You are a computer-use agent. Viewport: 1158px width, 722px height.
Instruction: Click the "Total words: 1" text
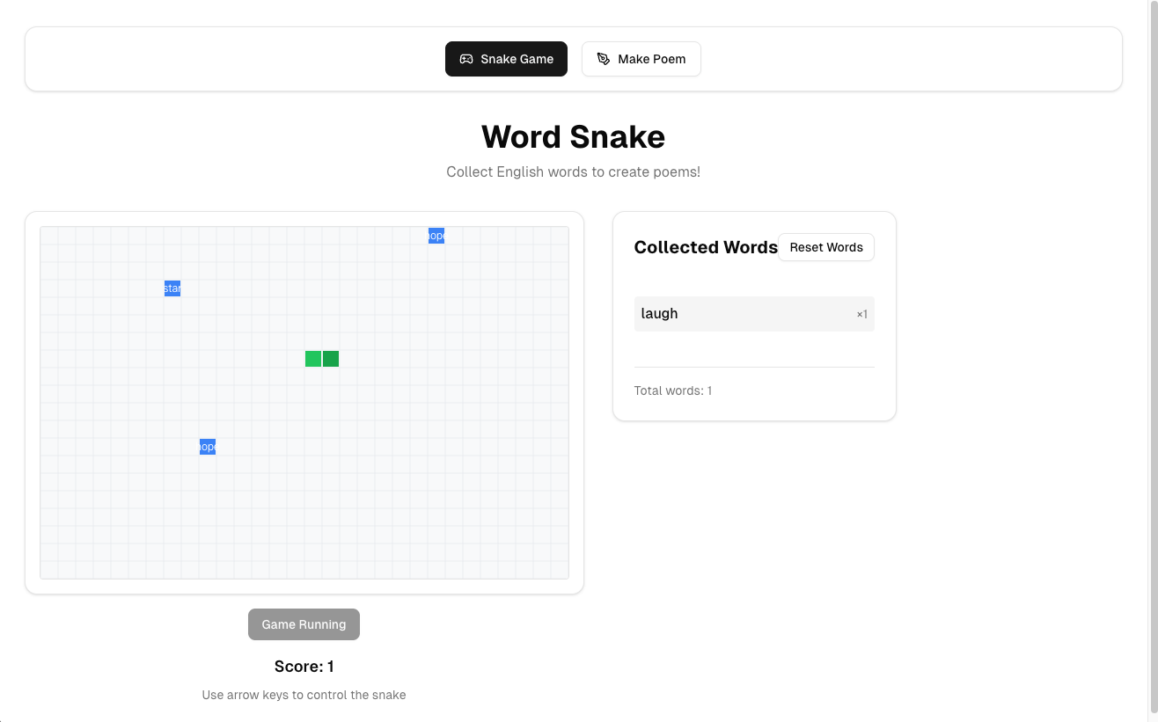[672, 390]
